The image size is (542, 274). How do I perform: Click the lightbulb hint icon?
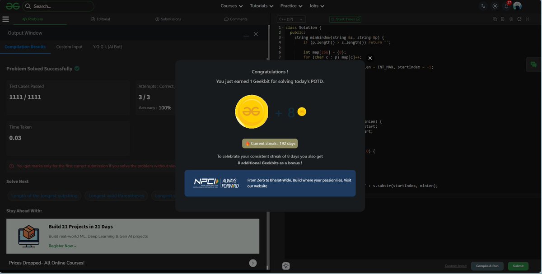pos(286,266)
